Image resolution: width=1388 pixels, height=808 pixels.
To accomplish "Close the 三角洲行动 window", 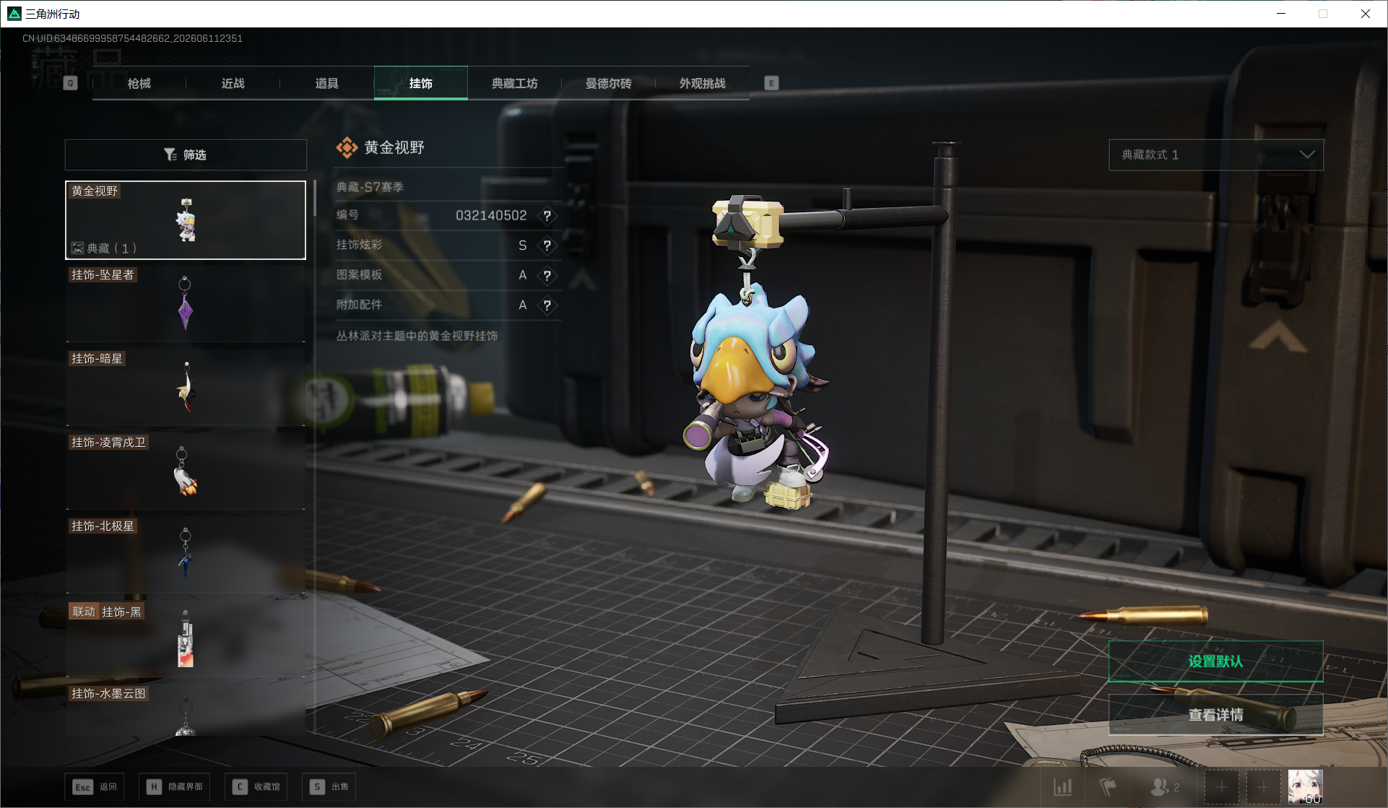I will [x=1366, y=14].
